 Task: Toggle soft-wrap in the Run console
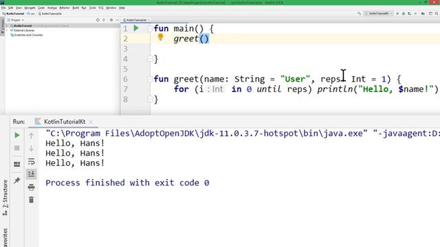point(31,161)
